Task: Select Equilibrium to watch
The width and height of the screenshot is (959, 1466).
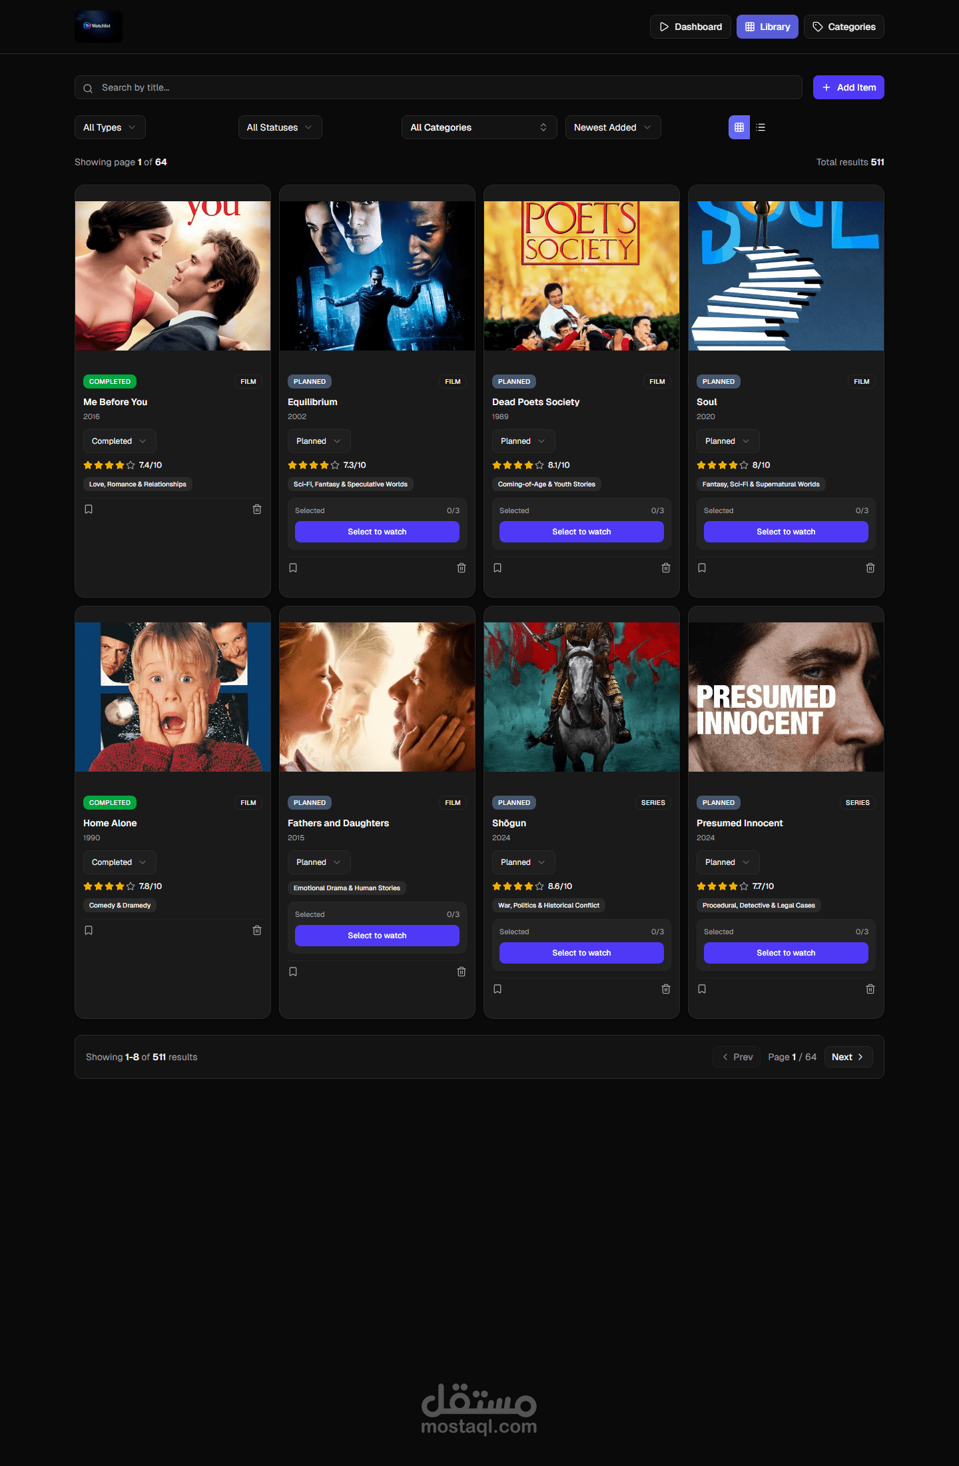Action: (x=377, y=532)
